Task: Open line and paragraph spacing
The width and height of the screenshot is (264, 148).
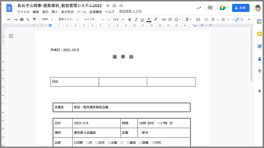Action: point(198,20)
